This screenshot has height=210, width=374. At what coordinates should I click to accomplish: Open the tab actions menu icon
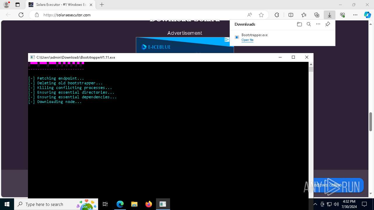pyautogui.click(x=18, y=5)
